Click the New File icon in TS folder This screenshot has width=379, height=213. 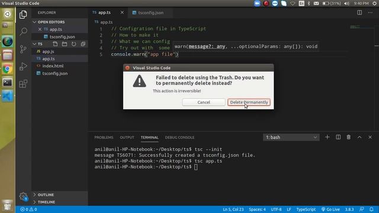pos(55,44)
